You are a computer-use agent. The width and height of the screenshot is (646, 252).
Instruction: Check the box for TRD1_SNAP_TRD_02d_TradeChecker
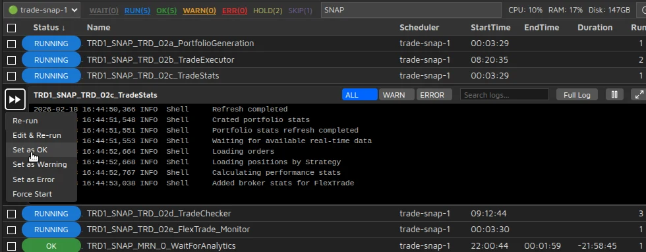(x=12, y=214)
